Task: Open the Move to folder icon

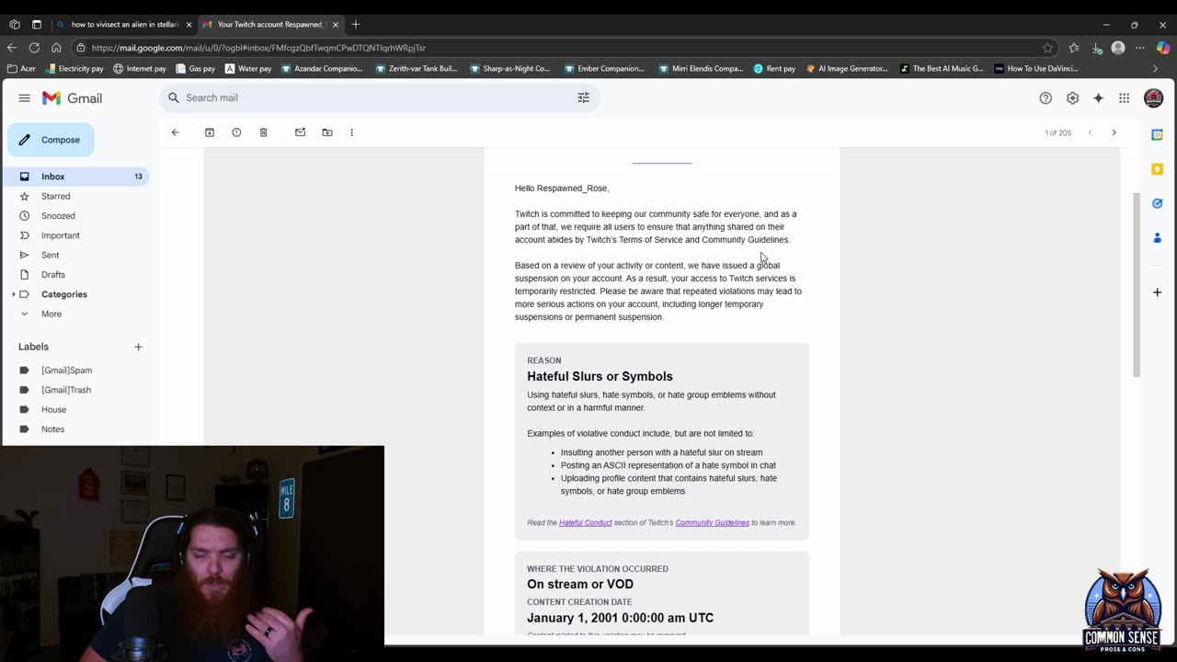Action: [x=326, y=132]
